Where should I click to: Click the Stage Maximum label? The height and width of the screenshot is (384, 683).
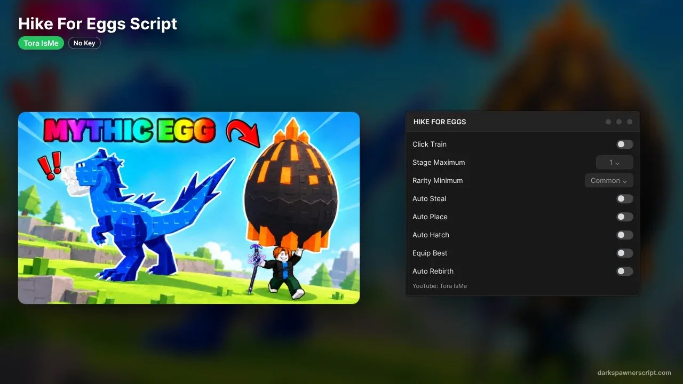point(439,162)
